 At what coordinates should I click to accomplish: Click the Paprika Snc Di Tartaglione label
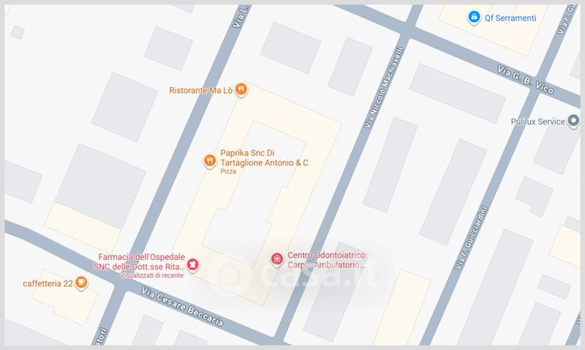[264, 157]
